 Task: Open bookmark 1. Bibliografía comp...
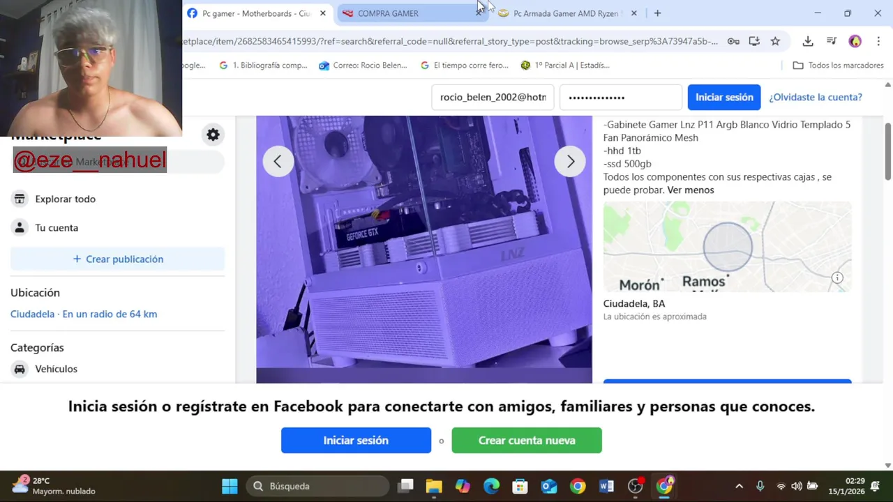point(263,65)
